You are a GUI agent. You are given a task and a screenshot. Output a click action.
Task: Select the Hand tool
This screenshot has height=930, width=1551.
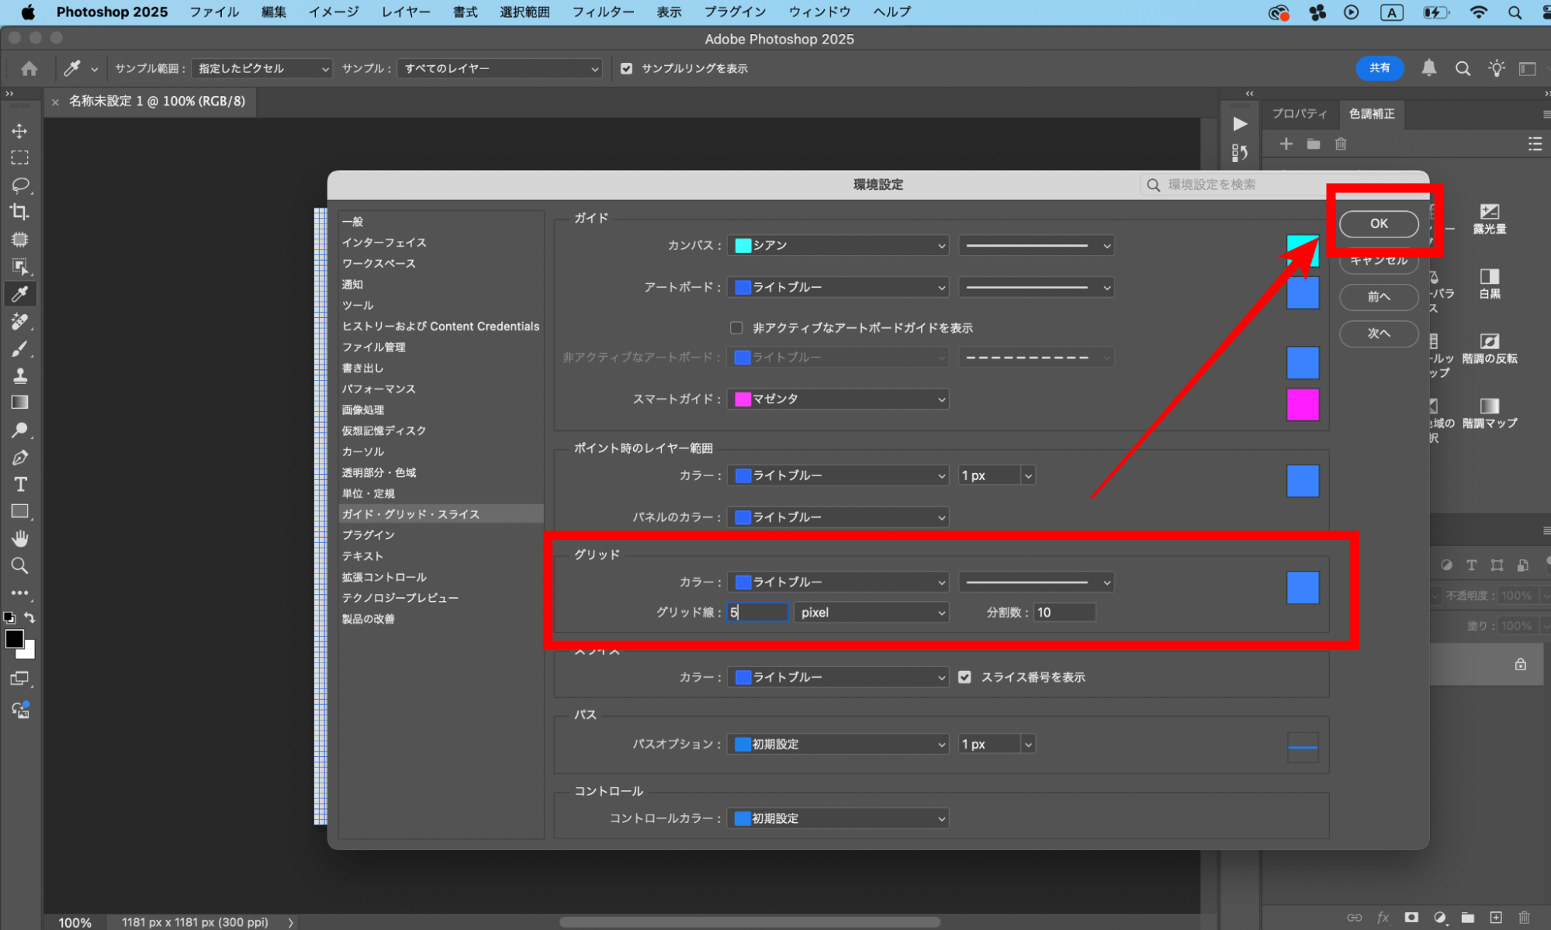click(19, 538)
